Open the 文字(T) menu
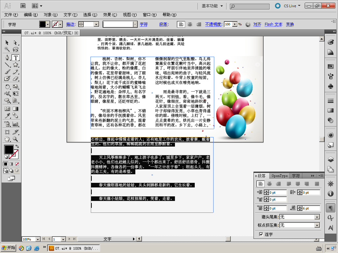This screenshot has height=253, width=338. coord(71,15)
